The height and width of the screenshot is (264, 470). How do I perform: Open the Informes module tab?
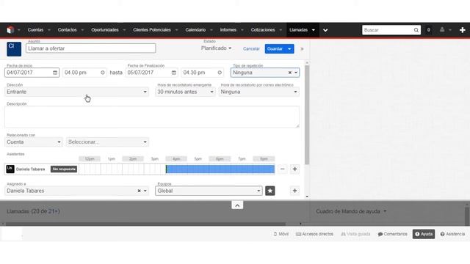click(228, 30)
